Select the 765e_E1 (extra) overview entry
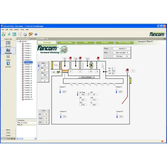167x167 pixels. [22, 123]
